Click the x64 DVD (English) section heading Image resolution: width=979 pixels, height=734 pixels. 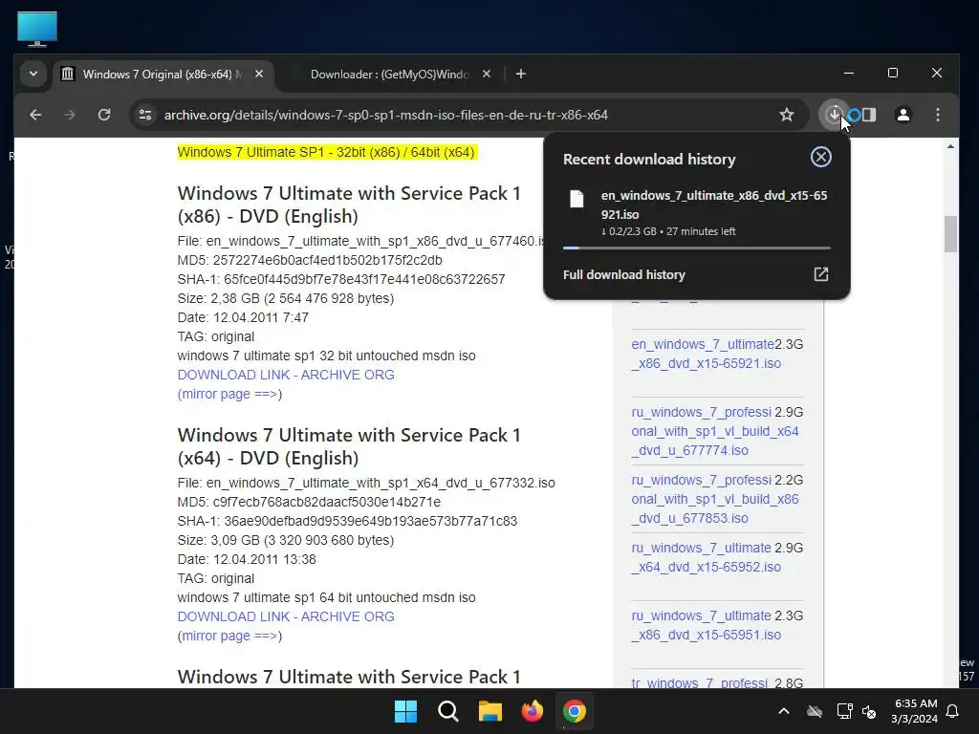point(349,446)
